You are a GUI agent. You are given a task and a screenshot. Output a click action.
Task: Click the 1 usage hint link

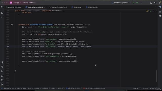pyautogui.click(x=87, y=25)
